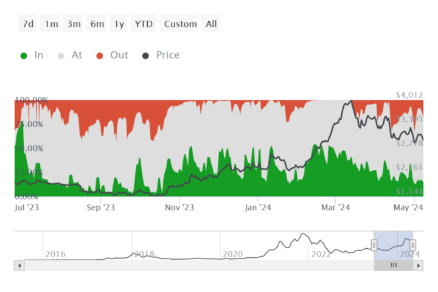Click the scrollbar right arrow
This screenshot has width=438, height=292.
(x=418, y=265)
